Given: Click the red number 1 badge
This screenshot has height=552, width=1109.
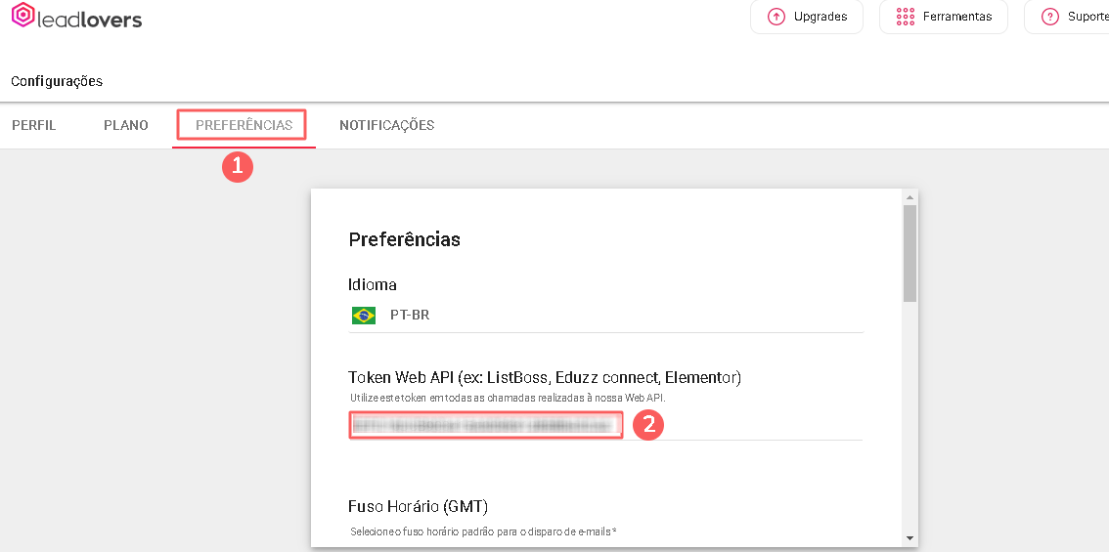Looking at the screenshot, I should (237, 165).
